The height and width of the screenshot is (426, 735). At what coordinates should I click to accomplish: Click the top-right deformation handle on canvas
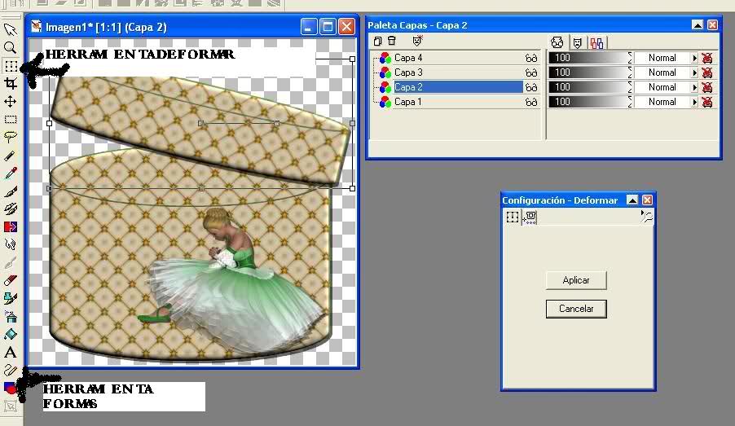point(353,59)
